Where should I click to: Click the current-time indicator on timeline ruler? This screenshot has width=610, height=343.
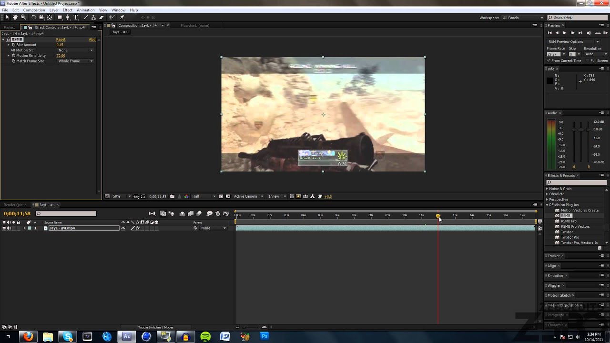(438, 216)
